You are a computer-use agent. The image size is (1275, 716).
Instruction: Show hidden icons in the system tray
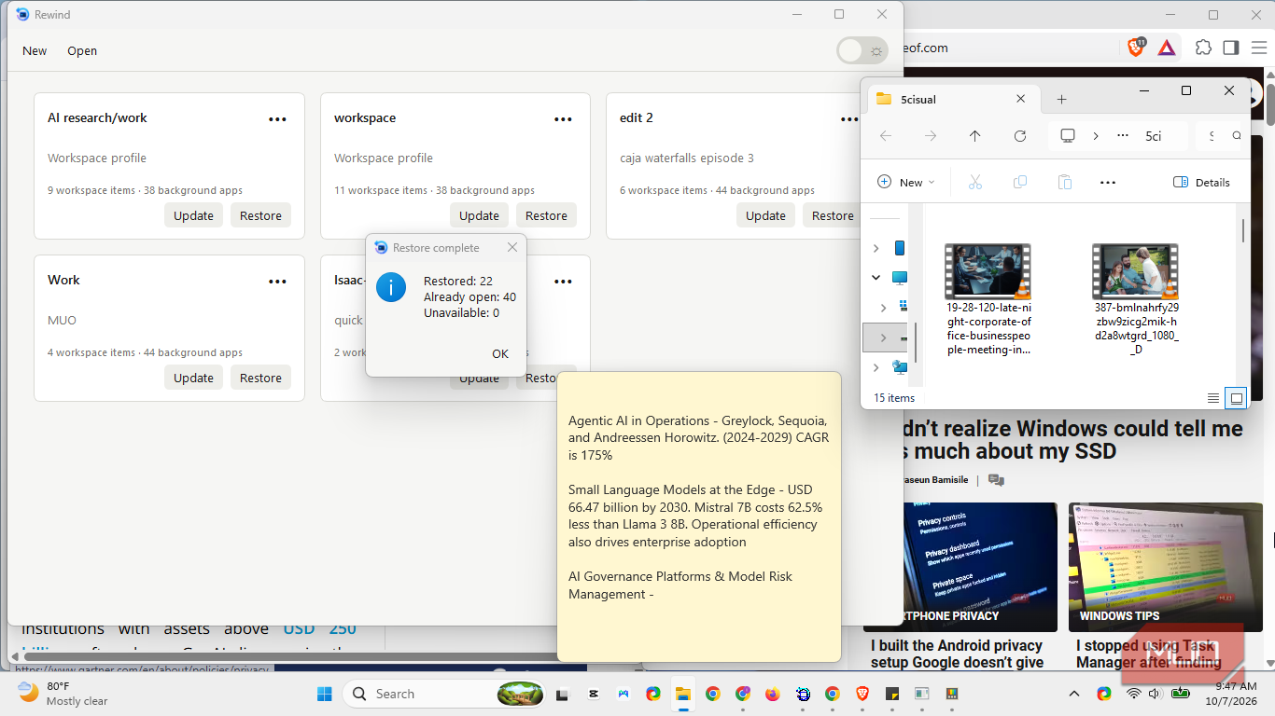(x=1073, y=694)
